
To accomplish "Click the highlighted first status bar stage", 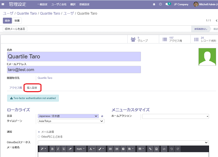I will pos(200,29).
